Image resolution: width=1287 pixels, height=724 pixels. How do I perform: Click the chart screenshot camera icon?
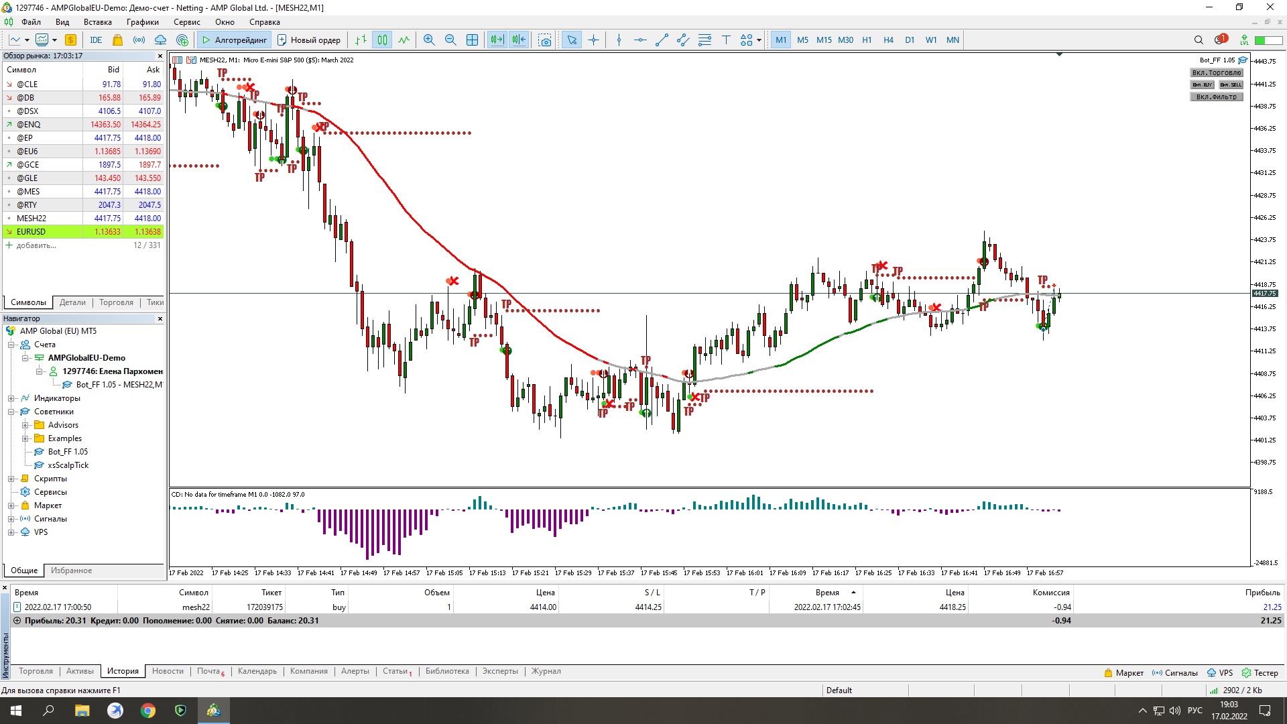(545, 40)
